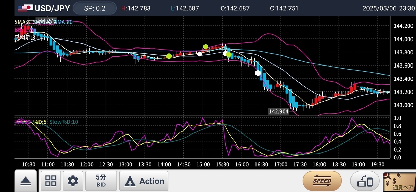Tap the green marker dot near 14:00
Image resolution: width=416 pixels, height=192 pixels.
pyautogui.click(x=169, y=56)
